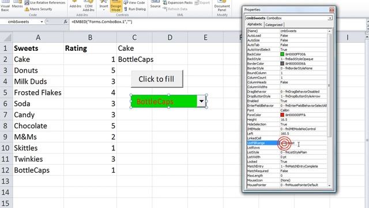Open COM Add-Ins dialog
The width and height of the screenshot is (369, 208).
click(x=88, y=6)
